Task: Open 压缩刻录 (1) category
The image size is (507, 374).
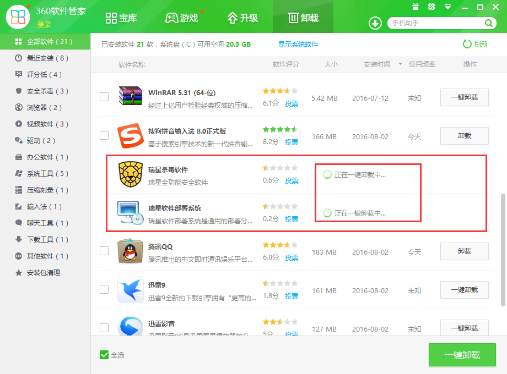Action: tap(45, 190)
